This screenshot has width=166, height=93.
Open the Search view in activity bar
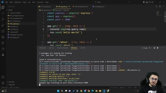tap(3, 13)
